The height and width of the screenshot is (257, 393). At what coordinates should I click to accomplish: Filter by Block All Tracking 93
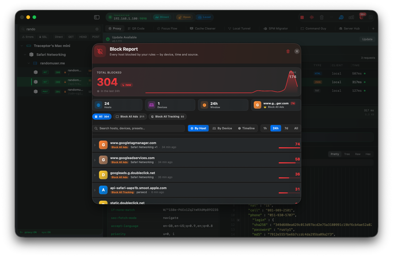(x=167, y=117)
